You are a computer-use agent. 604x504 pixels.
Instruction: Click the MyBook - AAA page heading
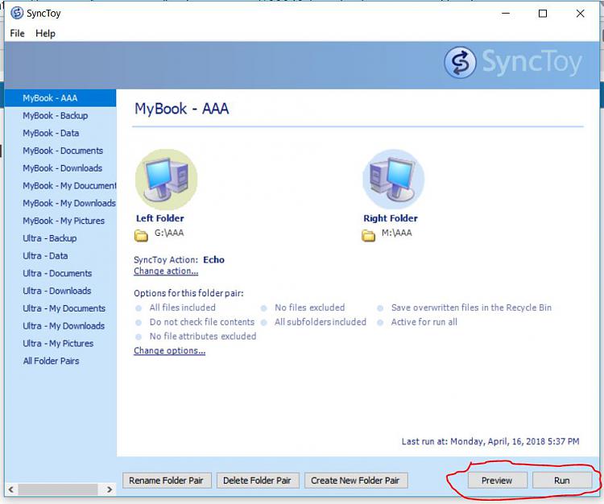(x=182, y=109)
